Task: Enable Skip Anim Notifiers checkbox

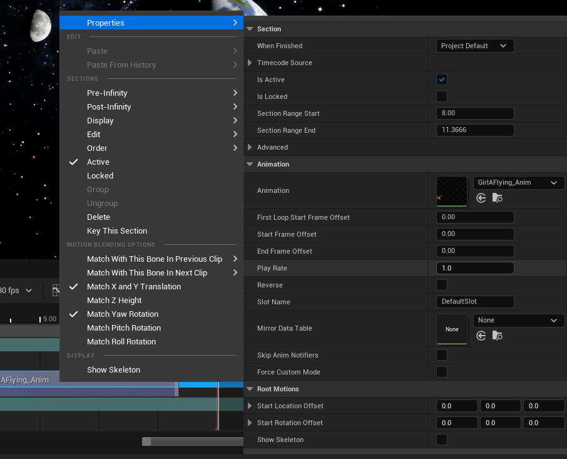Action: coord(442,355)
